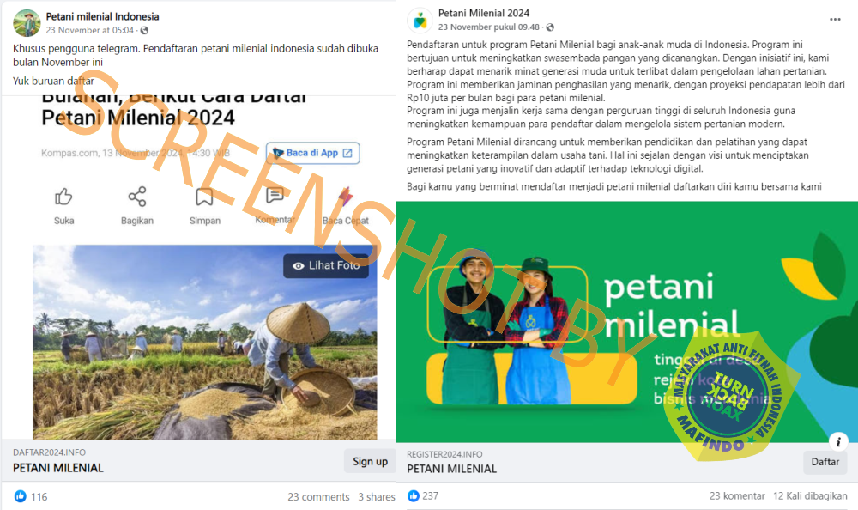Click the Baca di App button
Screen dimensions: 858x510
point(313,153)
